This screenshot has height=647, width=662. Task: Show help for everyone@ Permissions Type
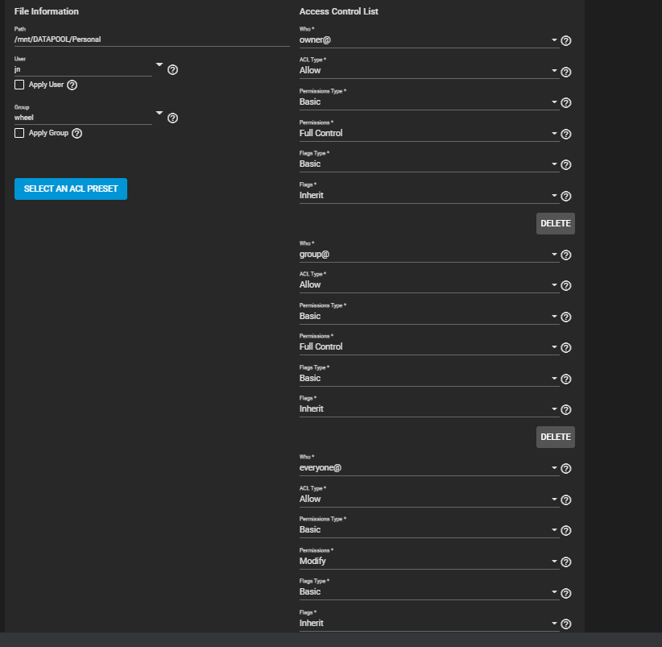pos(565,530)
